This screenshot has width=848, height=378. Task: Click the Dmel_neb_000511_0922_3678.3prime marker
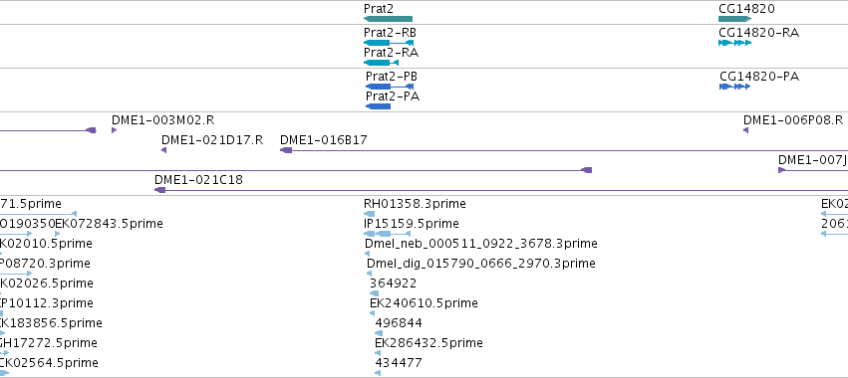tap(368, 254)
